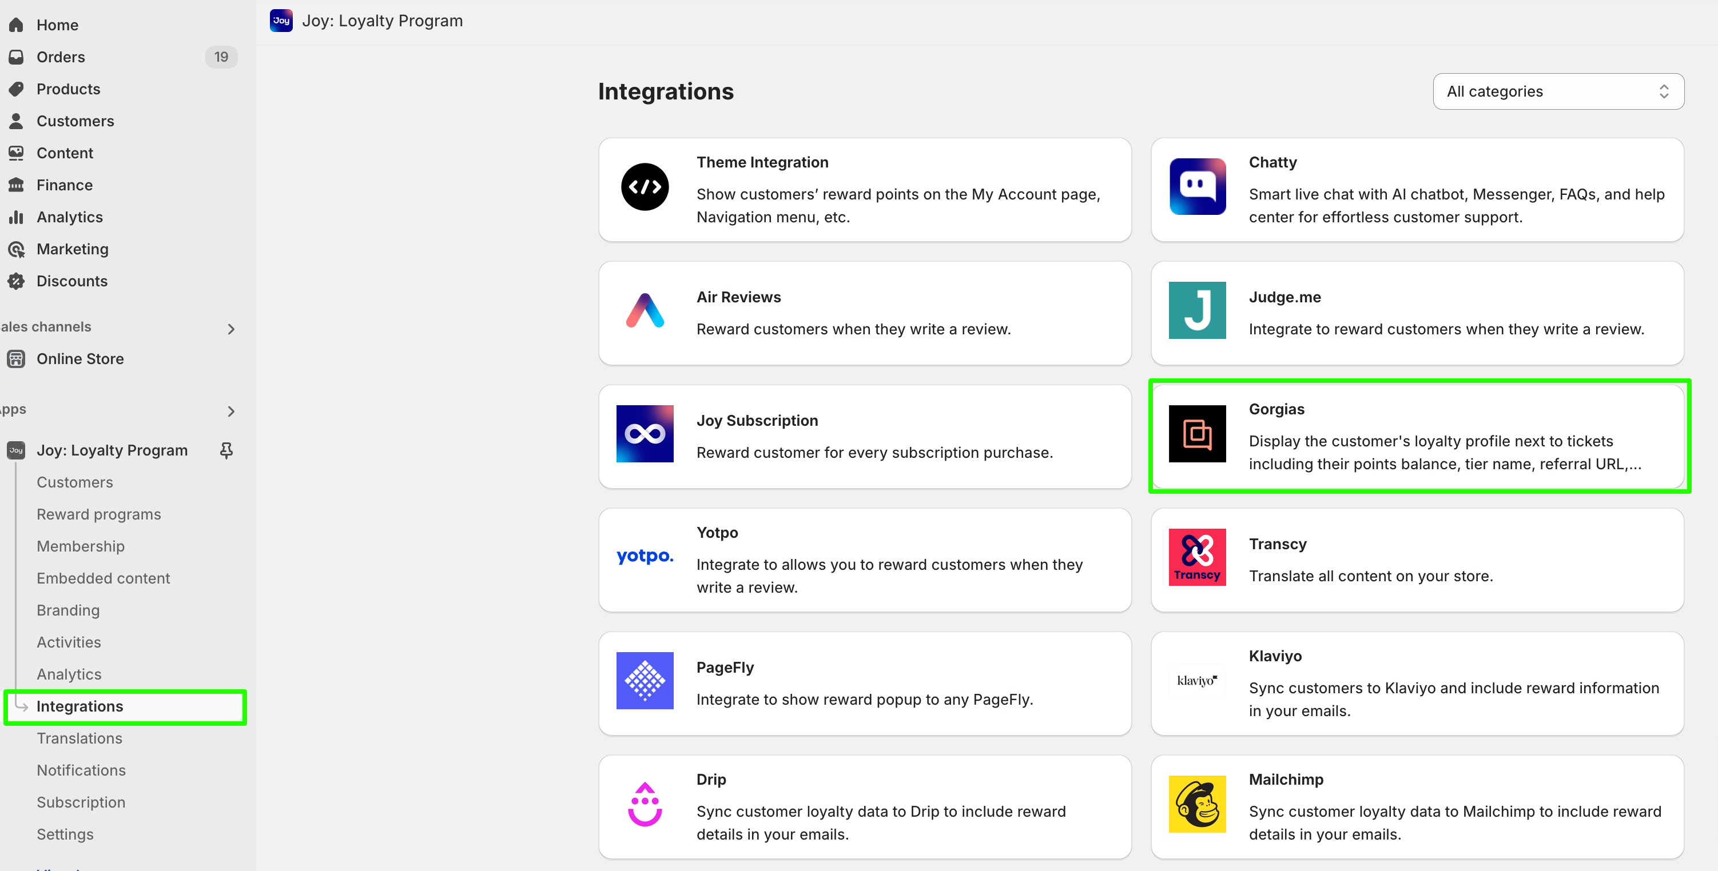Open the Gorgias integration title

(1276, 409)
